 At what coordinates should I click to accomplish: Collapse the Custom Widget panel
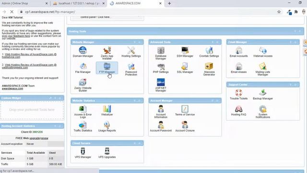tap(55, 98)
